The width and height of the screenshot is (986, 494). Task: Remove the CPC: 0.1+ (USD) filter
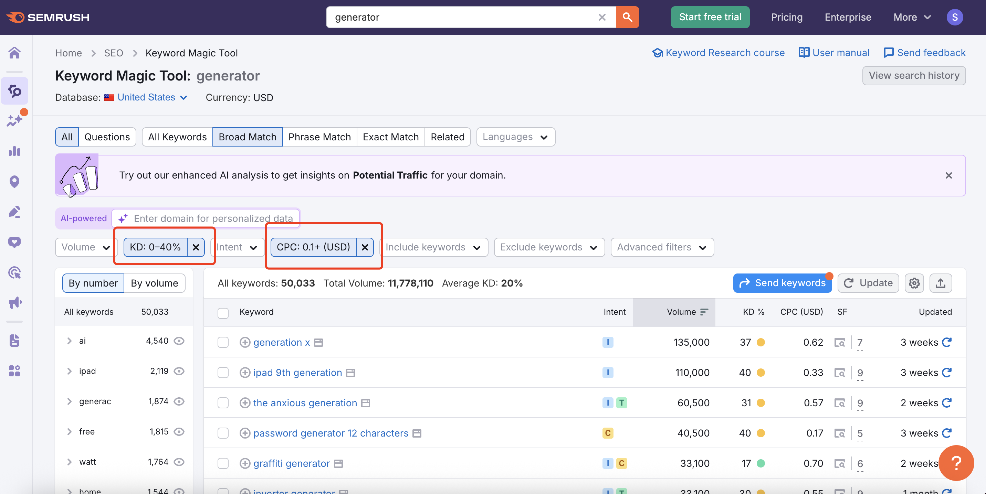pos(365,247)
